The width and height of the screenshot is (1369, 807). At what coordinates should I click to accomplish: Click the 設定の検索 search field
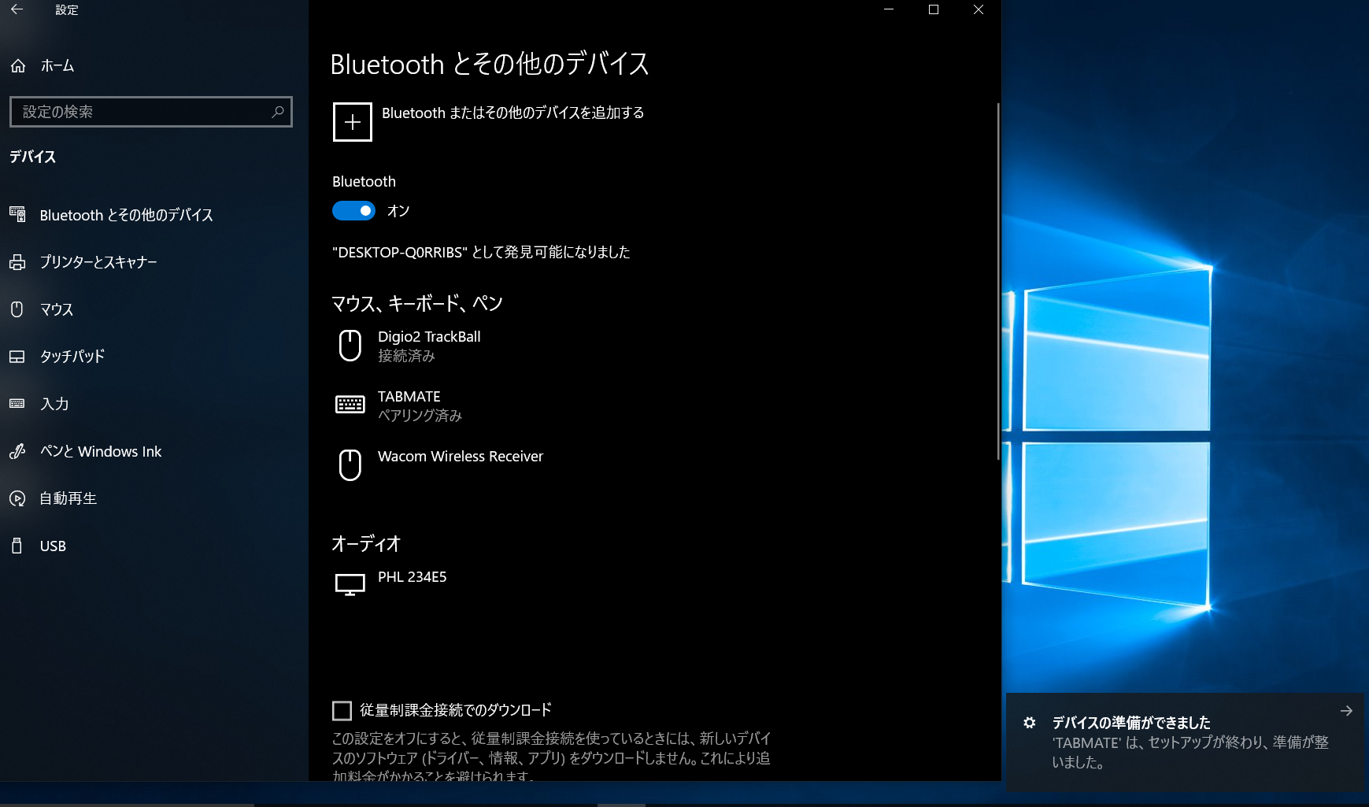click(142, 112)
